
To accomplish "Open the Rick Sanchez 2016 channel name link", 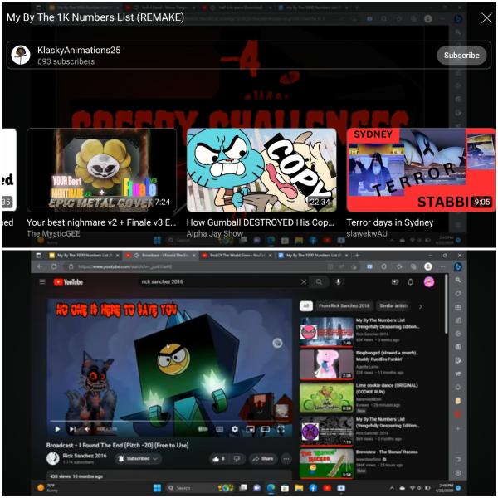I will coord(85,456).
